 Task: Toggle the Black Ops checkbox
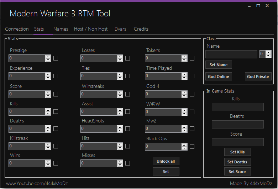[192, 146]
